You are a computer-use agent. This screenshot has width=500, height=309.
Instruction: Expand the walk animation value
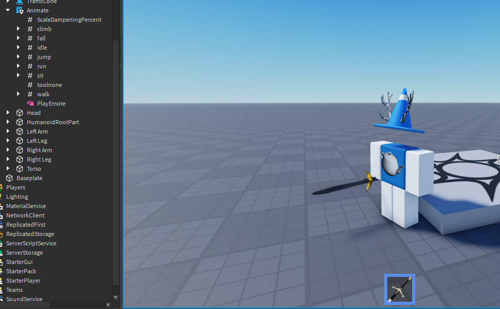(19, 94)
